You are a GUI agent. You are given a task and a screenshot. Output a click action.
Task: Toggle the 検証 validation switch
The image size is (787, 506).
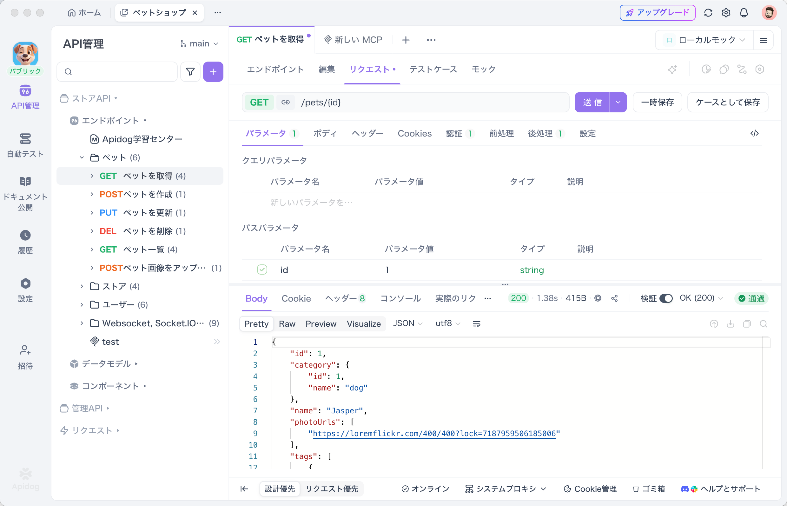(666, 298)
